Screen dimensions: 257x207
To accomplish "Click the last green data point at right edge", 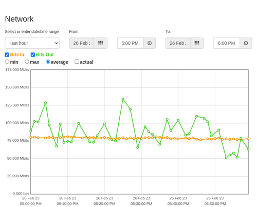I will pos(248,149).
